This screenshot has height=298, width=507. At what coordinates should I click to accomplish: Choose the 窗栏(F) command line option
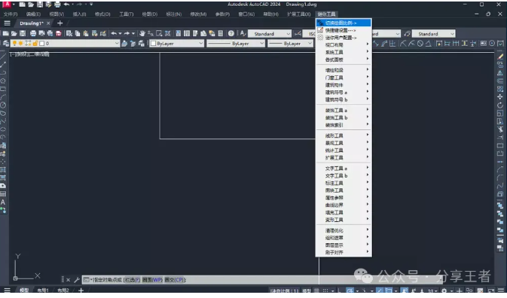(x=132, y=280)
